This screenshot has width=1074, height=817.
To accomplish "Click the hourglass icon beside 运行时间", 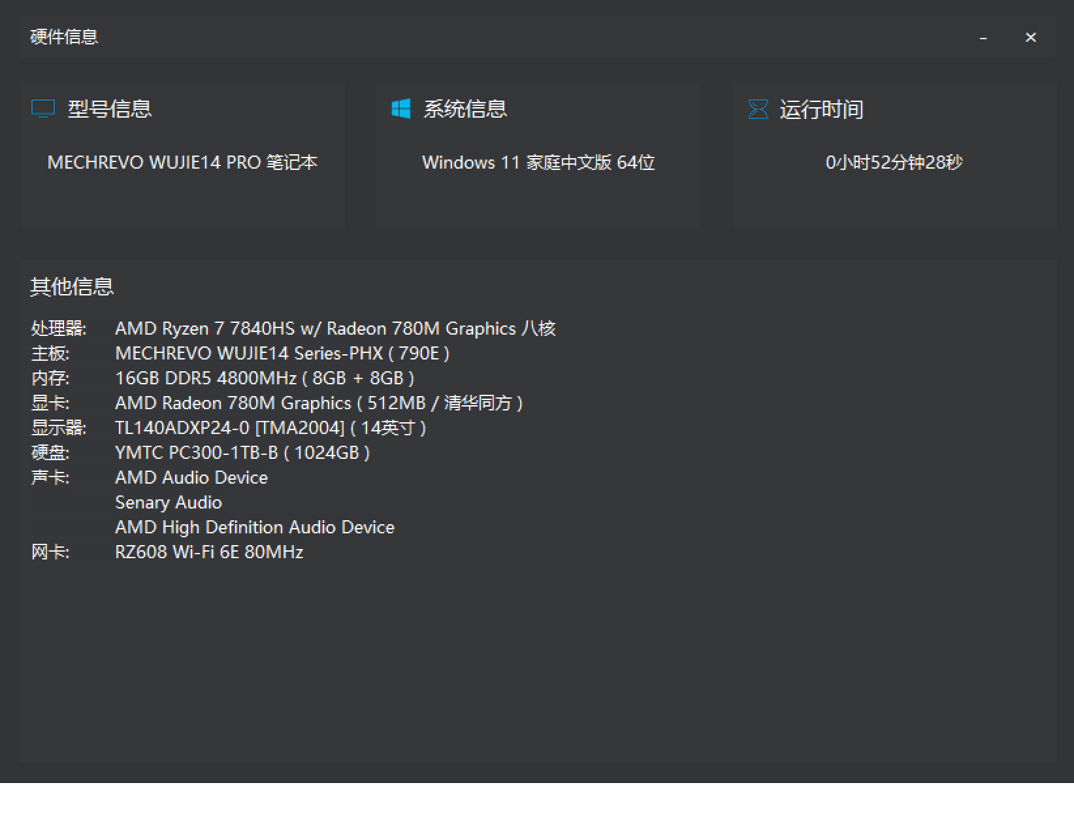I will click(x=758, y=109).
